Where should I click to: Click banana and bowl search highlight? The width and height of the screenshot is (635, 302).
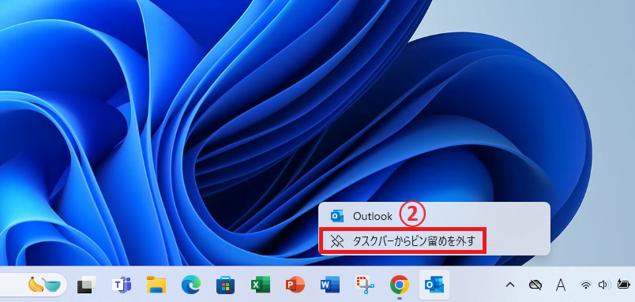(x=43, y=285)
